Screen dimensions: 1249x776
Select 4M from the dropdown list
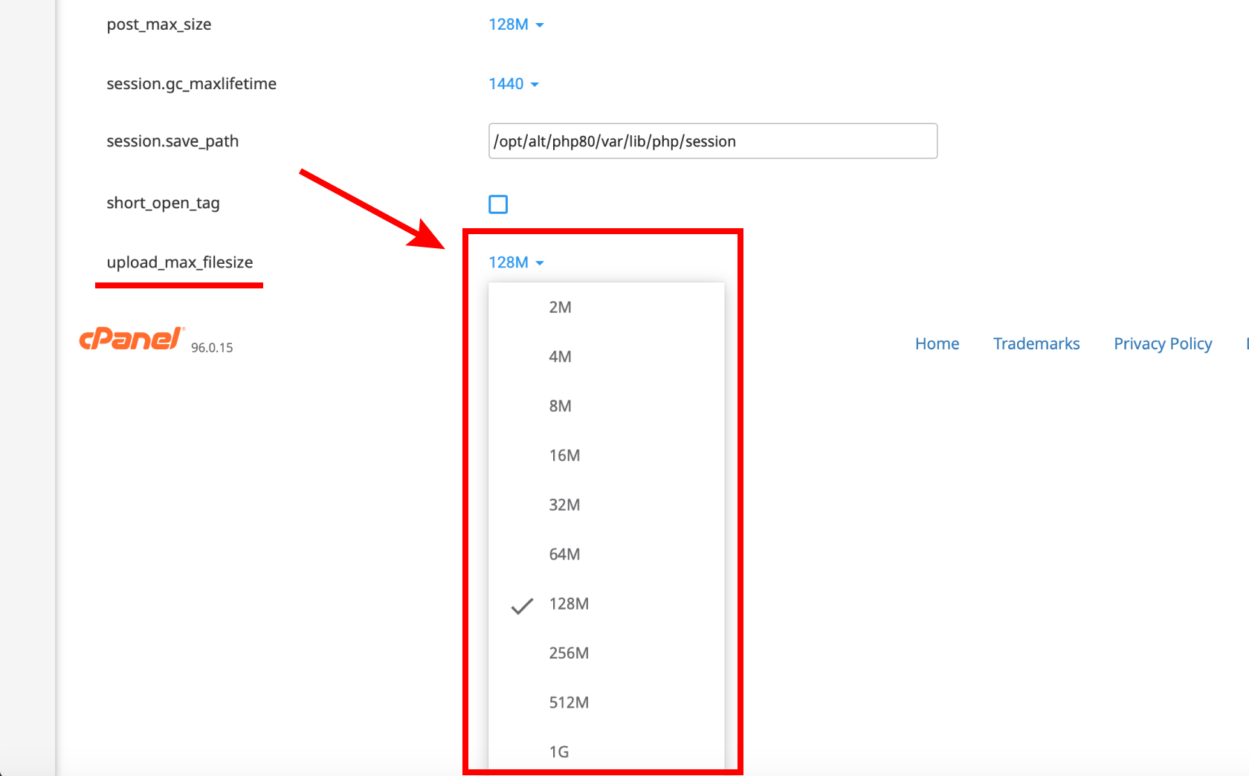[606, 357]
